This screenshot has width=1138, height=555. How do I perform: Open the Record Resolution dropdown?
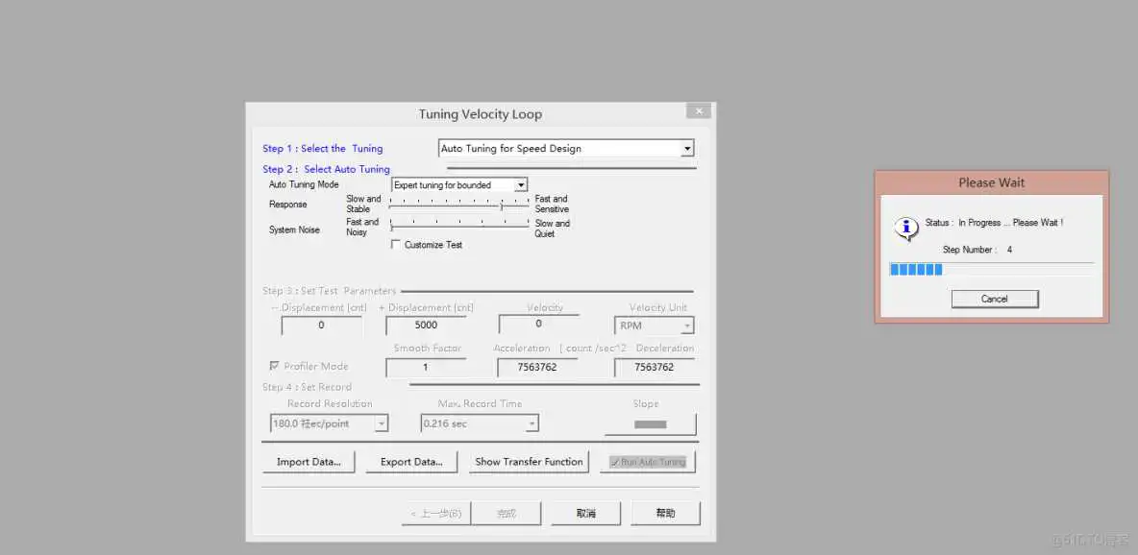[x=381, y=422]
